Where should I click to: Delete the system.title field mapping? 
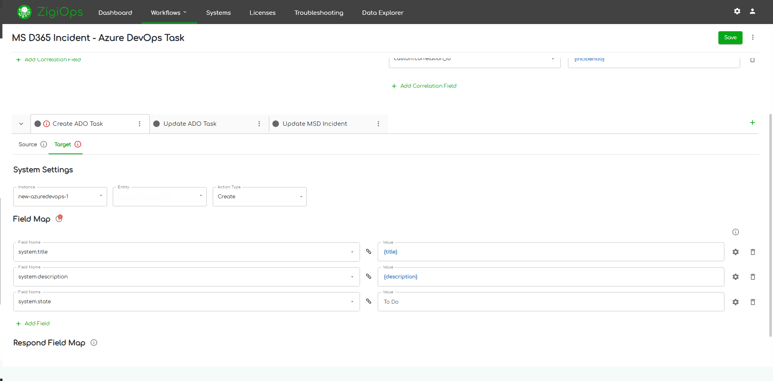pos(753,252)
